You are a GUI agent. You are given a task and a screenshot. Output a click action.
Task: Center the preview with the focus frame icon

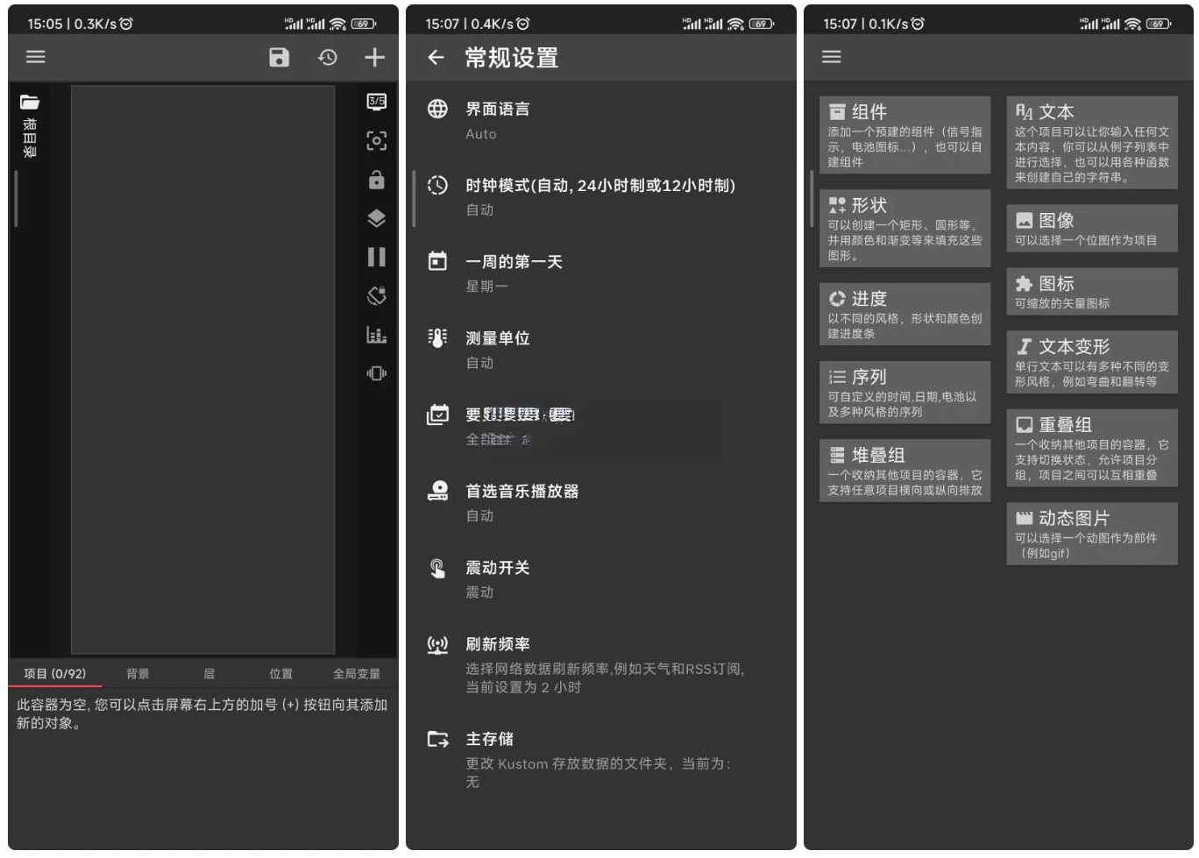377,141
